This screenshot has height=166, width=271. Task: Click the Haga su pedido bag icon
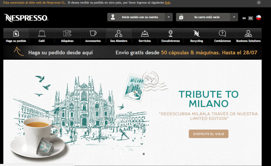click(16, 33)
